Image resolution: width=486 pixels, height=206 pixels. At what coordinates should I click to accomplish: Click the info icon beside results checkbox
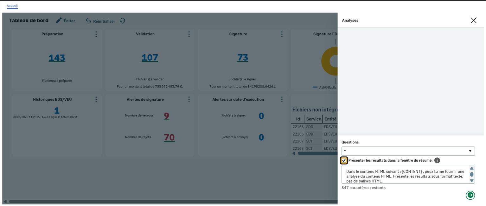(x=437, y=161)
